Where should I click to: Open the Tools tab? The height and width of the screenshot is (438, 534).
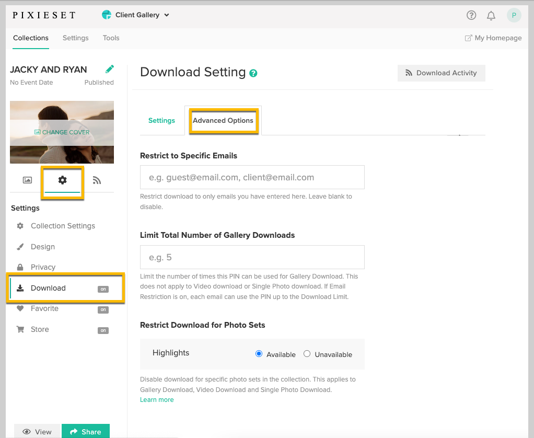(x=111, y=38)
